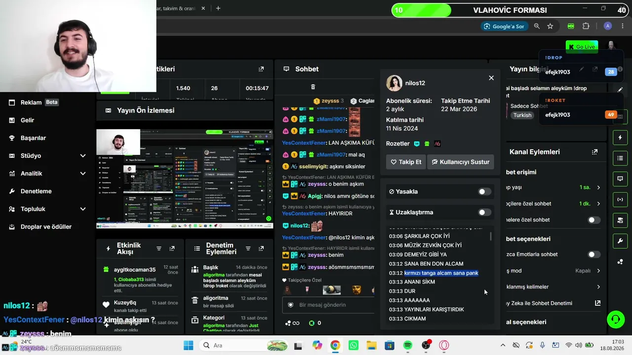This screenshot has height=355, width=632.
Task: Click the pencil edit icon on right rail
Action: pyautogui.click(x=620, y=90)
